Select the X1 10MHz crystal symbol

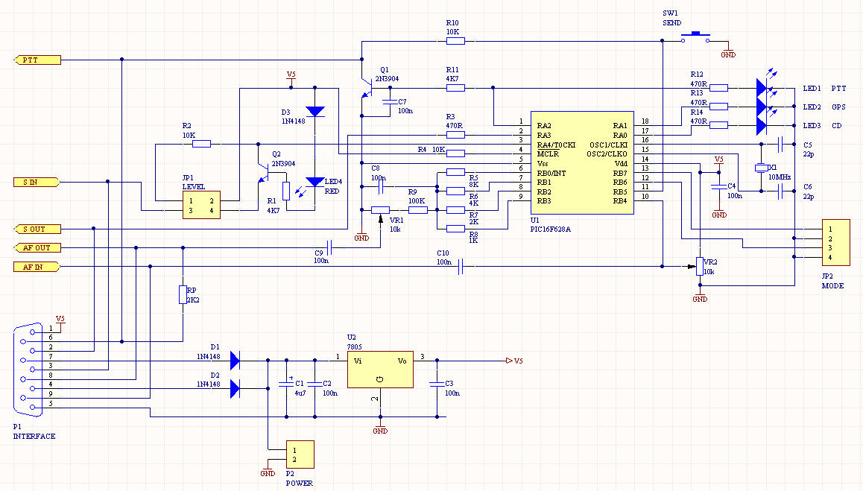[x=762, y=168]
